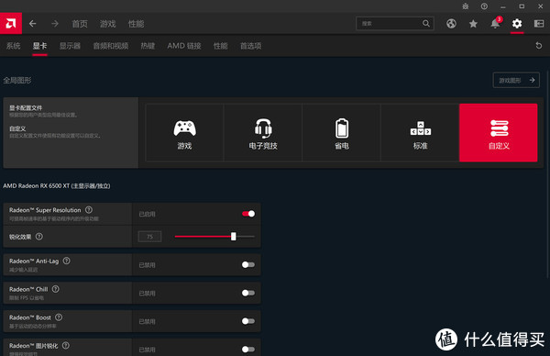Switch to the 显卡 tab
The width and height of the screenshot is (550, 356).
(39, 46)
